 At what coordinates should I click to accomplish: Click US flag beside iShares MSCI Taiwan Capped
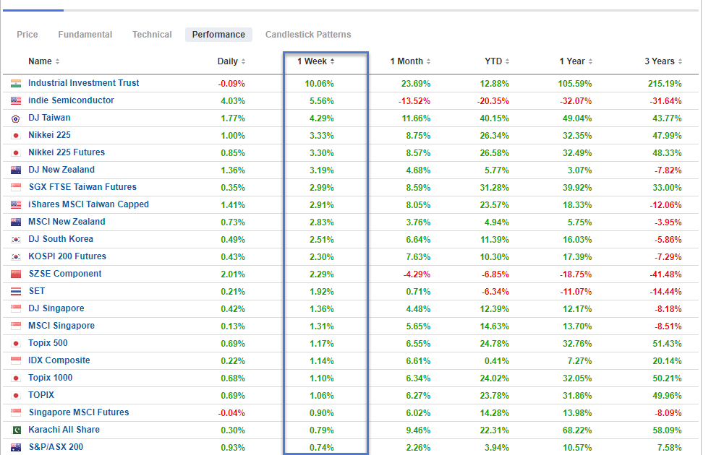[x=16, y=204]
